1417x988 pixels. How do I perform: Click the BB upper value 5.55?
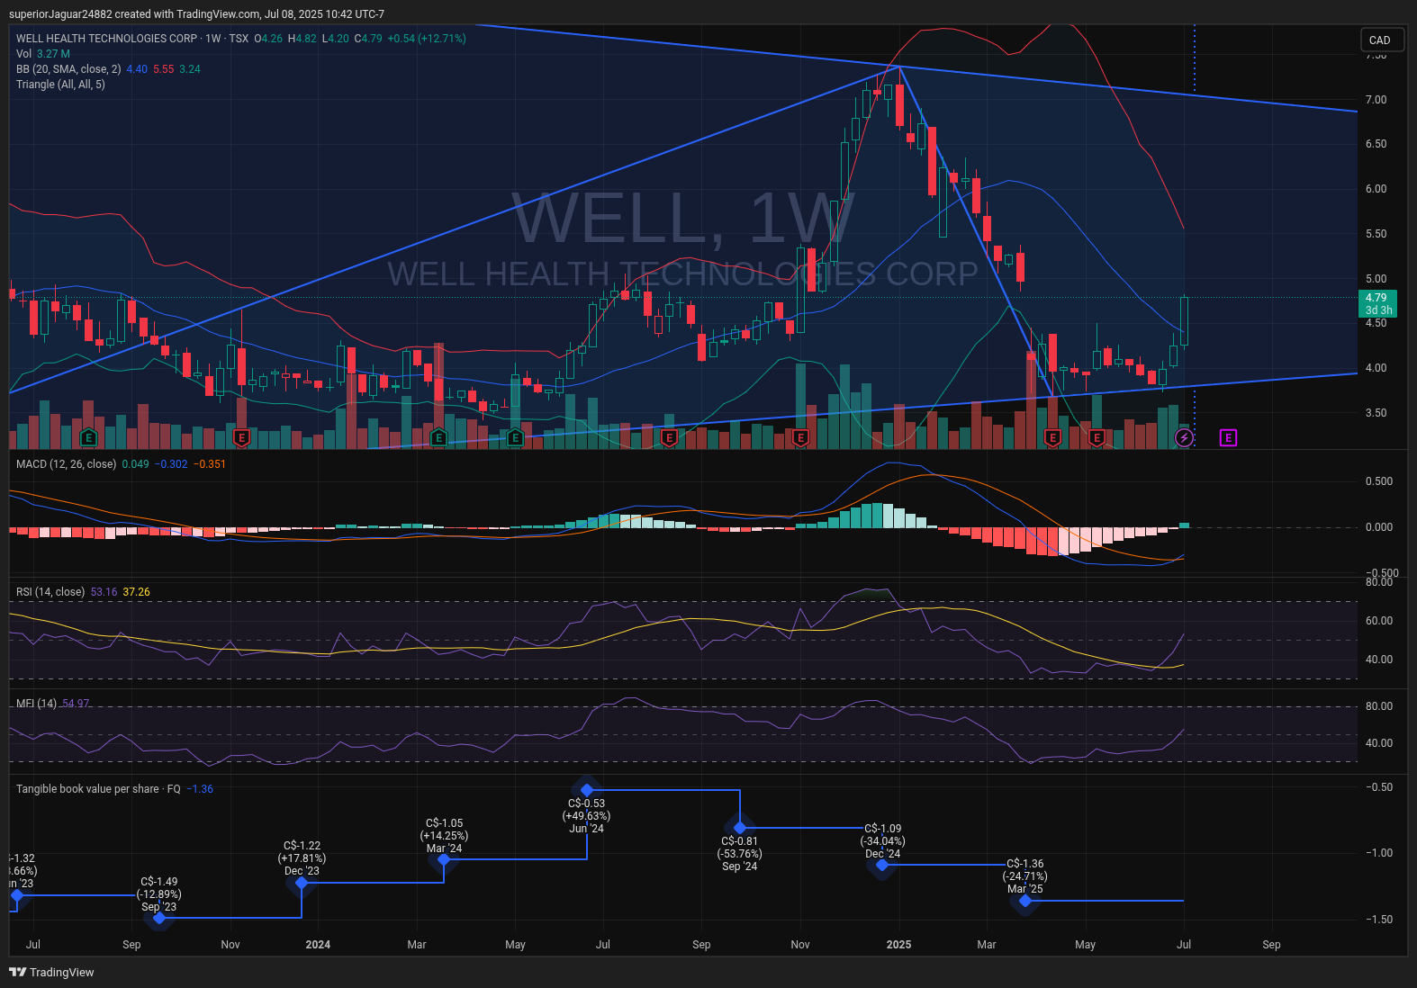(164, 69)
